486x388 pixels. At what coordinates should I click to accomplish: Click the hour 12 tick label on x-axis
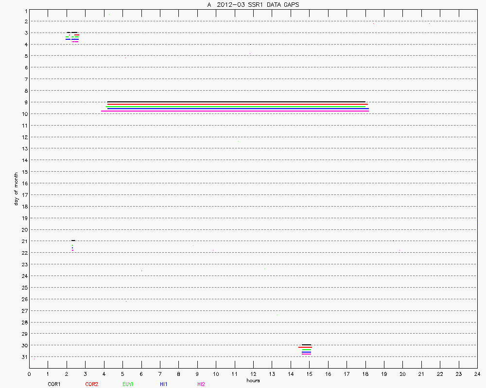[x=253, y=374]
